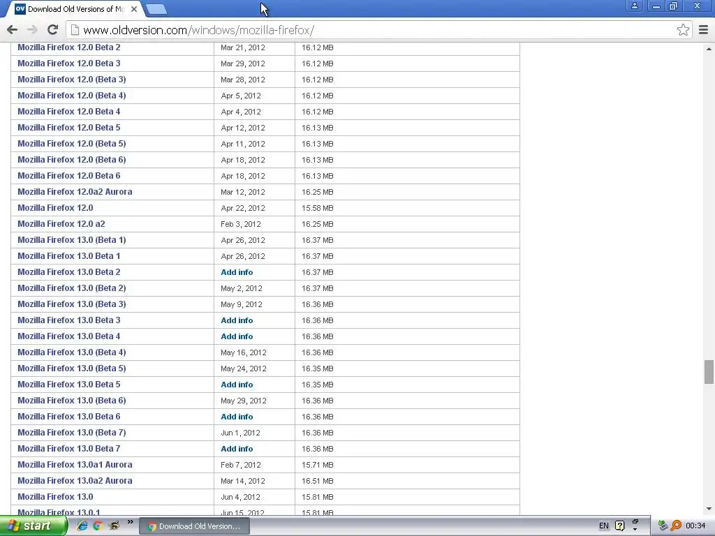Click Add info for Firefox 13.0 Beta 4

coord(237,336)
